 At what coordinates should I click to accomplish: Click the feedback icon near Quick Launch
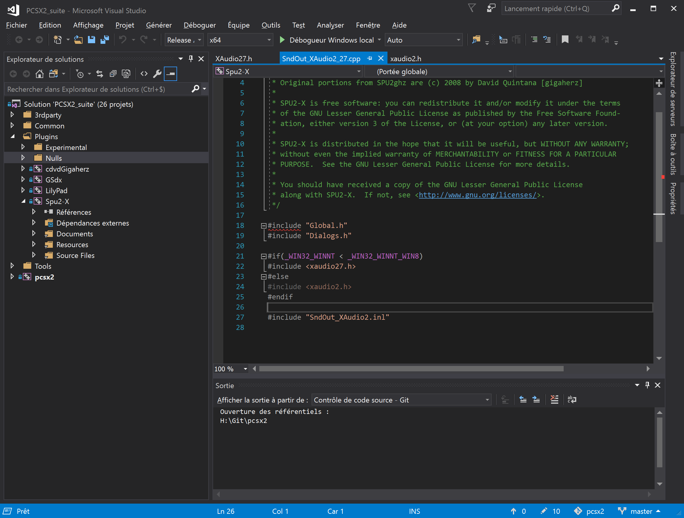coord(491,8)
